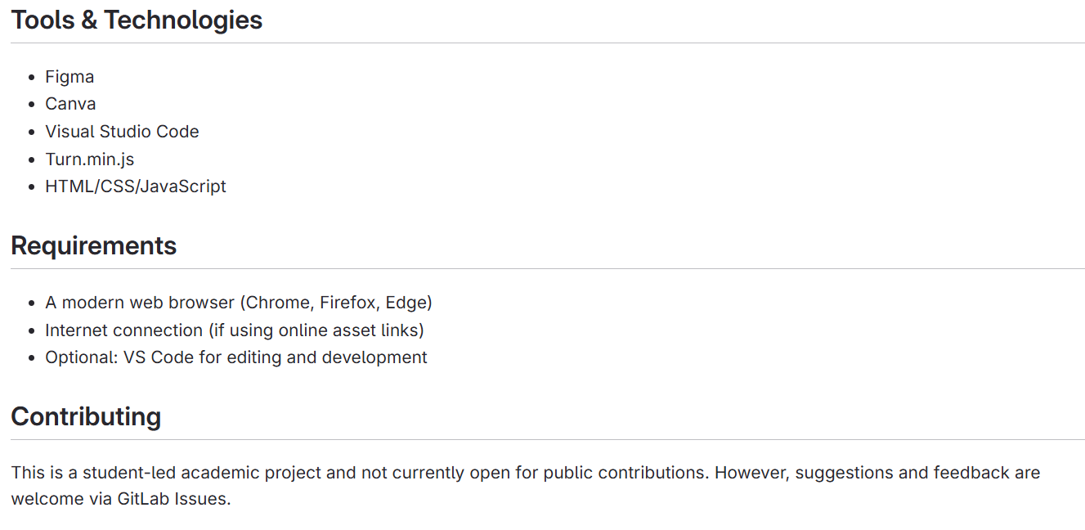Click the phrase "student-led academic project"

204,473
